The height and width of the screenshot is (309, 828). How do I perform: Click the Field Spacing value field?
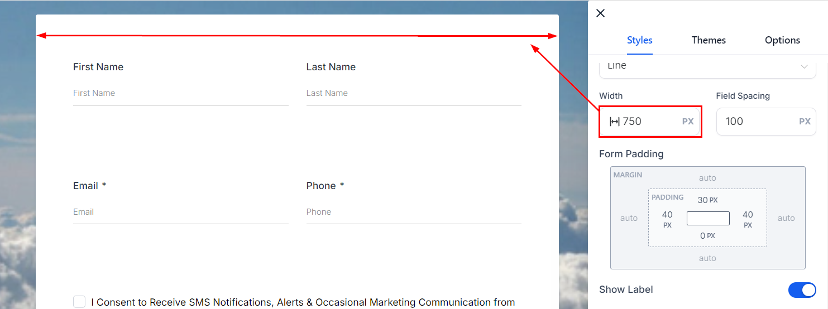tap(757, 122)
